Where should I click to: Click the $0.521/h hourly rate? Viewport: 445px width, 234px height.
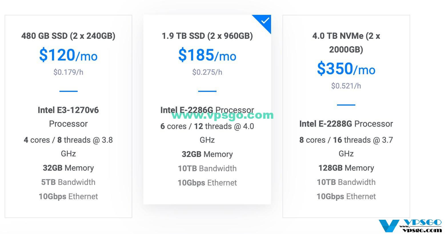point(346,86)
